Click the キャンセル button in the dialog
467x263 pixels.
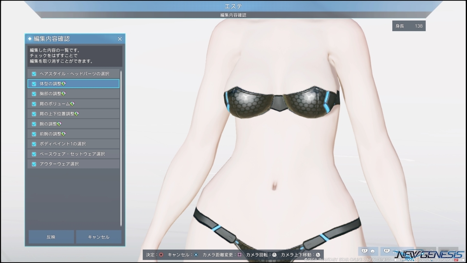[x=98, y=237]
